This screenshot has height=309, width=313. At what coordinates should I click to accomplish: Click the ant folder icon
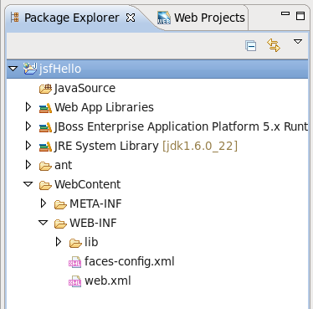click(x=45, y=166)
